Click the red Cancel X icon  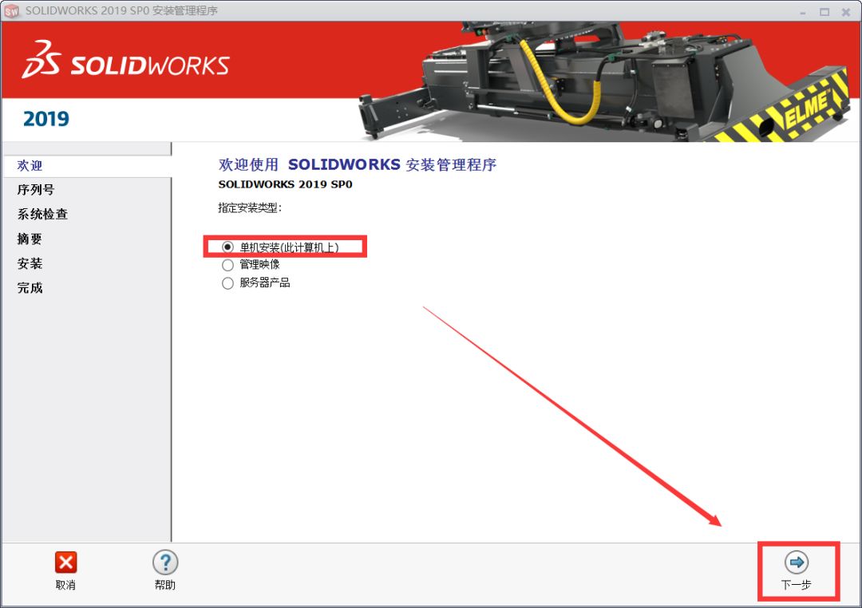tap(65, 563)
